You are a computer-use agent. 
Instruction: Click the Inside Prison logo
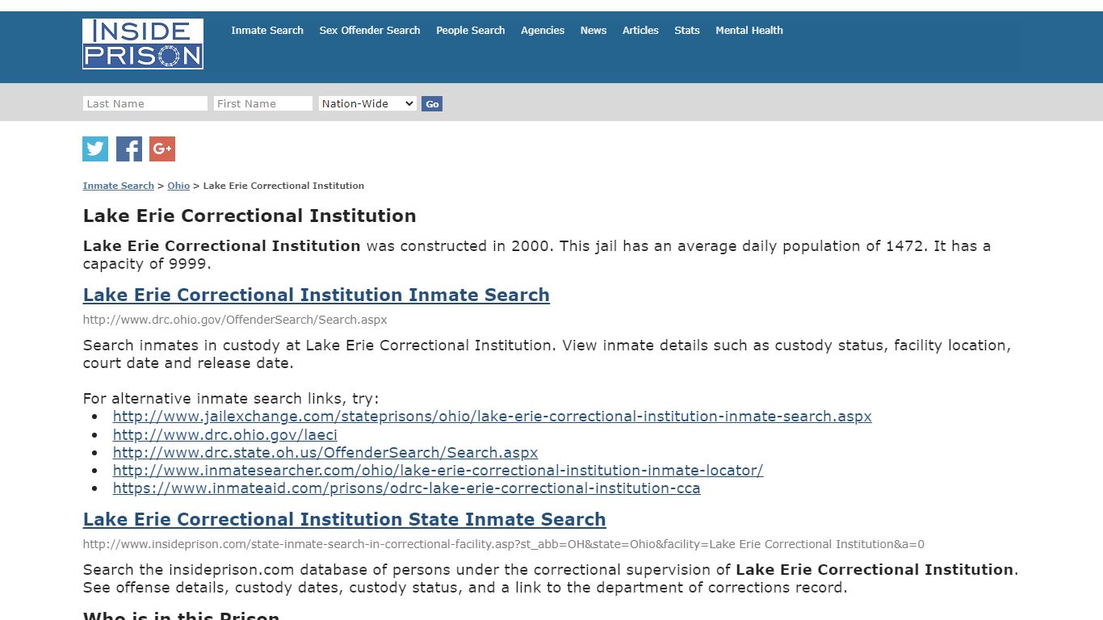click(x=143, y=44)
